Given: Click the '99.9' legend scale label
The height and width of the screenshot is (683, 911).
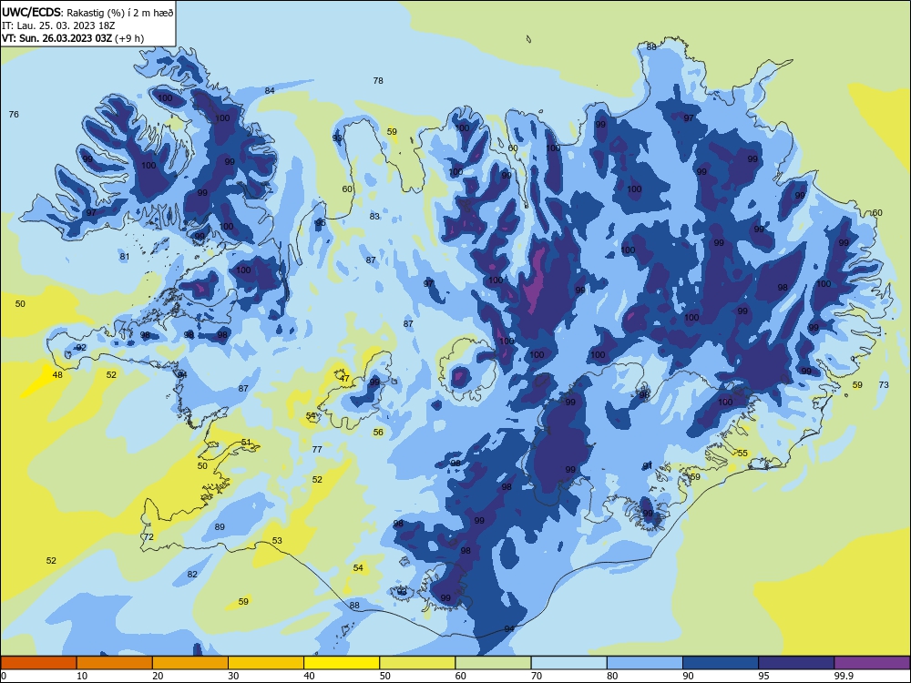Looking at the screenshot, I should point(844,676).
